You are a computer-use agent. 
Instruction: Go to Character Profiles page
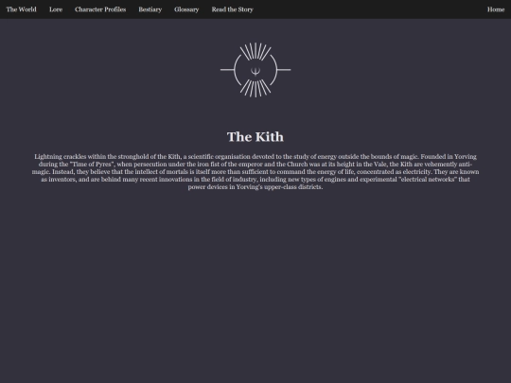tap(100, 9)
